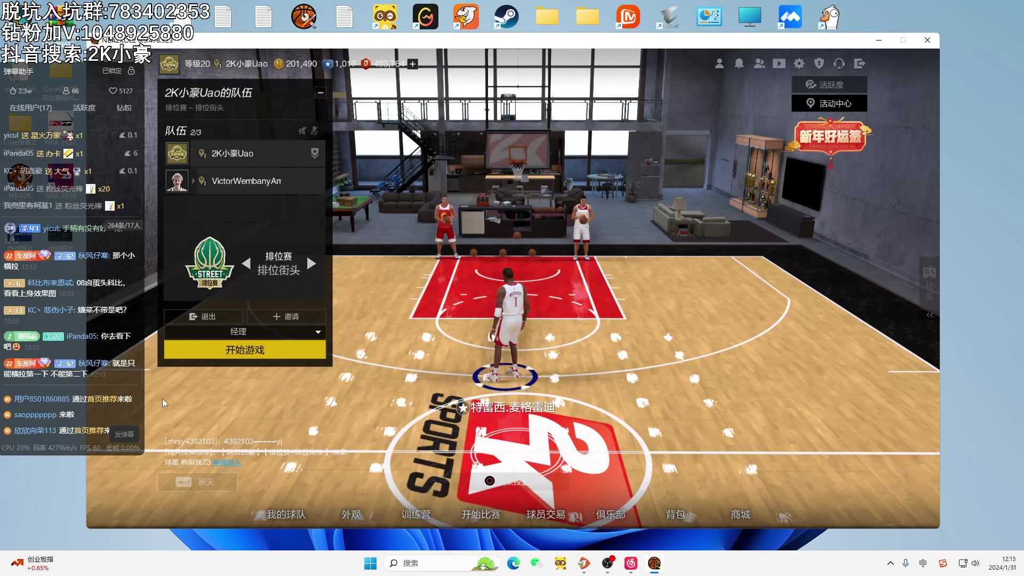The width and height of the screenshot is (1024, 576).
Task: Open 球员交易 menu item
Action: (546, 515)
